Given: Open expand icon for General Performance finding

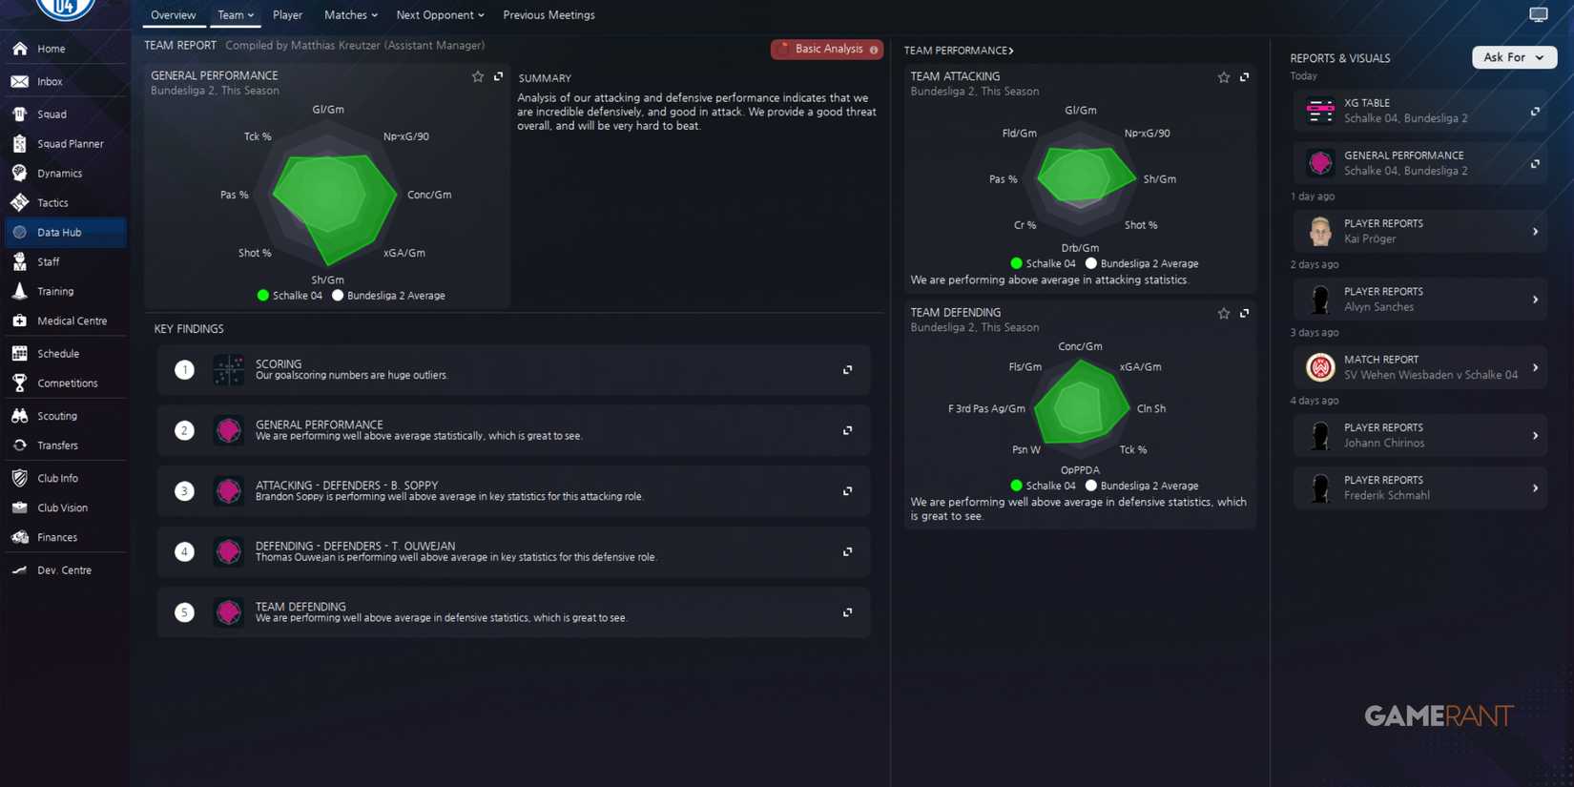Looking at the screenshot, I should coord(847,430).
